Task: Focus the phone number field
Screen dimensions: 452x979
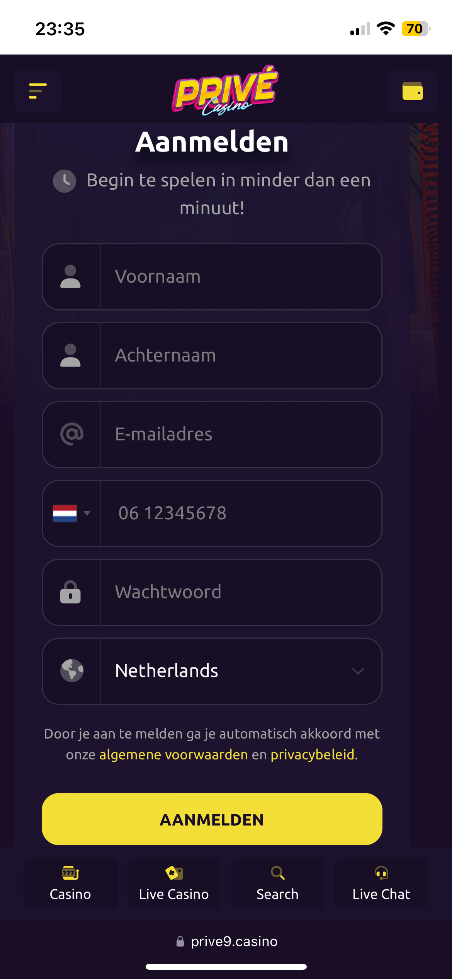Action: 240,513
